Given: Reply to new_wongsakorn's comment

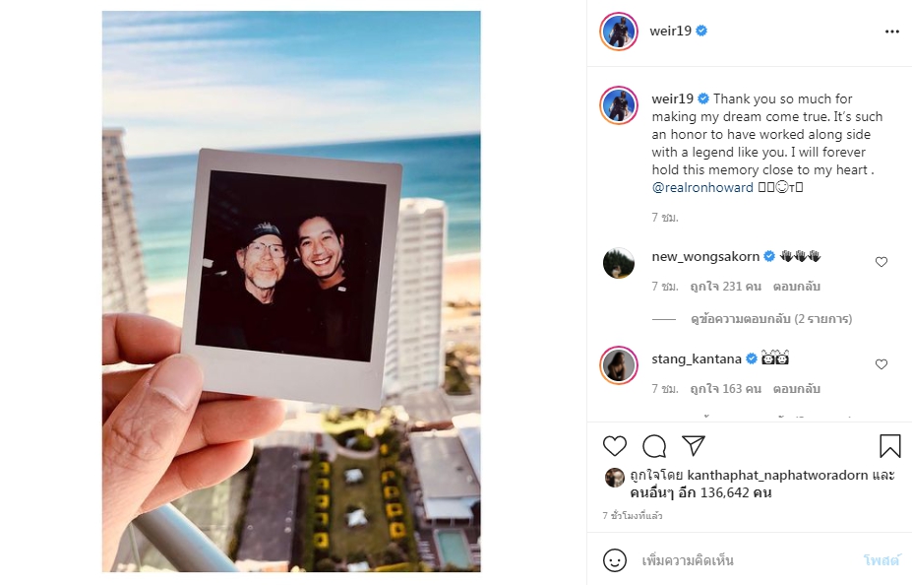Looking at the screenshot, I should [x=796, y=287].
